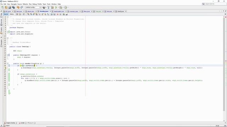Screen dimensions: 227x127
Task: Click the Redo toolbar icon
Action: (22, 7)
